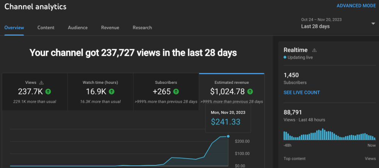This screenshot has width=379, height=168.
Task: Select the Views metric card
Action: click(x=34, y=92)
